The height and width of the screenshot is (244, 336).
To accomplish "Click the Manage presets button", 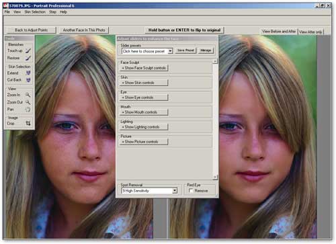I will coord(206,50).
